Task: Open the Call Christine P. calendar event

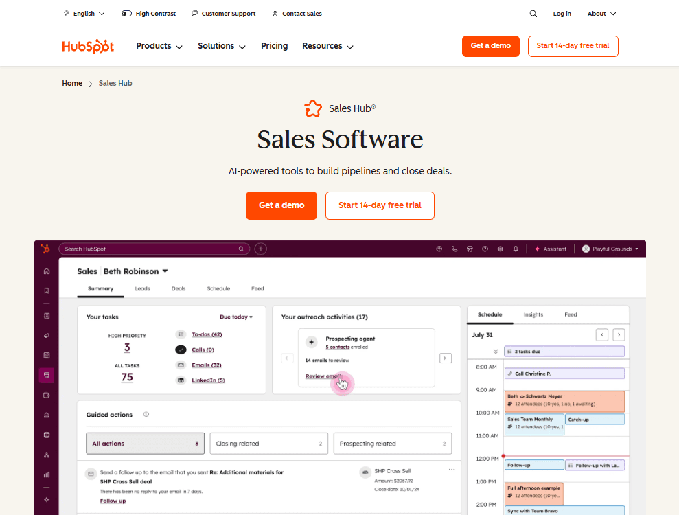Action: pos(564,374)
